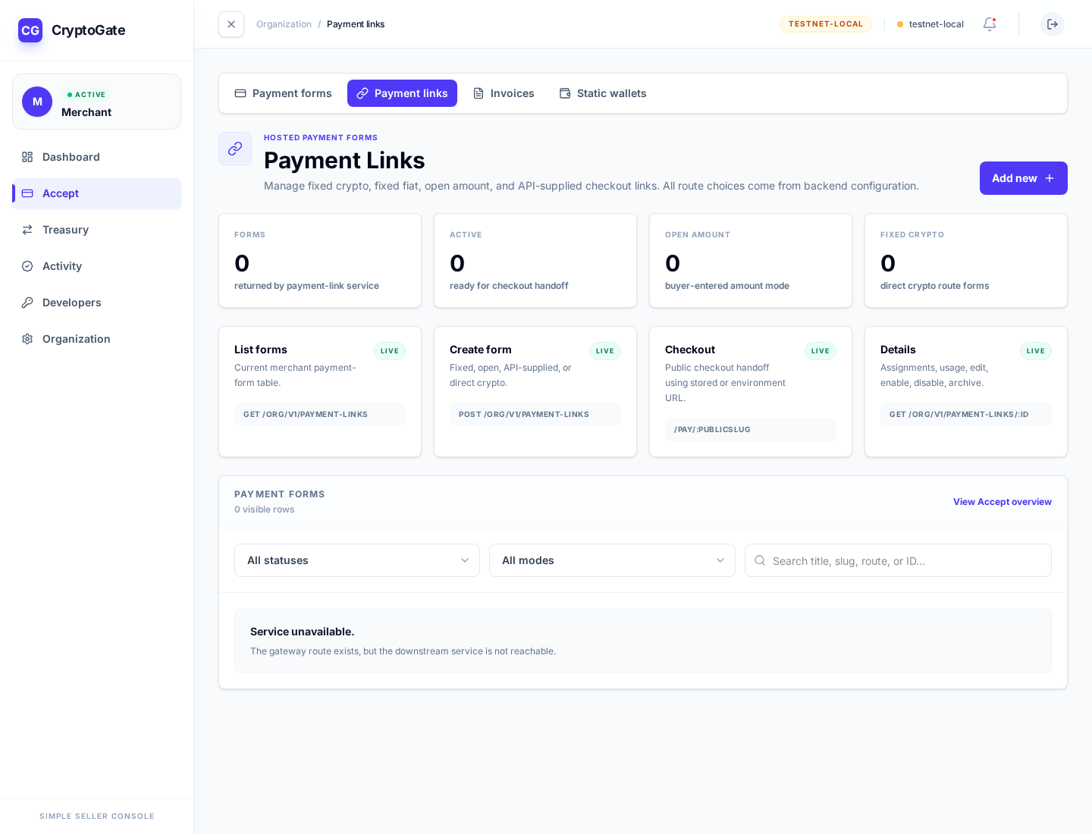Screen dimensions: 1092x834
Task: Click the LIVE badge on List forms
Action: pyautogui.click(x=390, y=351)
